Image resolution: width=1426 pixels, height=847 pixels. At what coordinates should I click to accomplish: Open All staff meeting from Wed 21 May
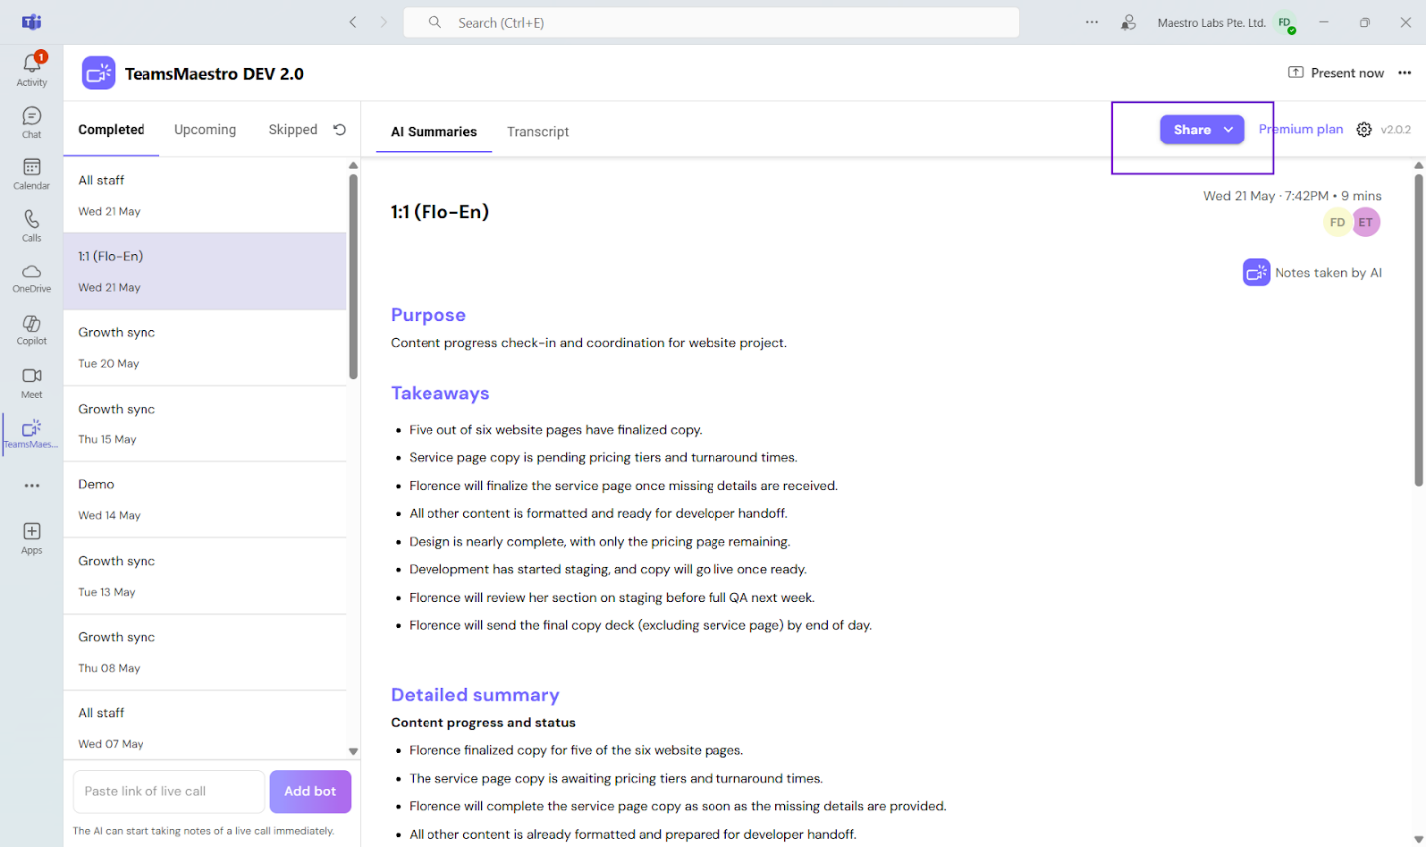coord(205,195)
